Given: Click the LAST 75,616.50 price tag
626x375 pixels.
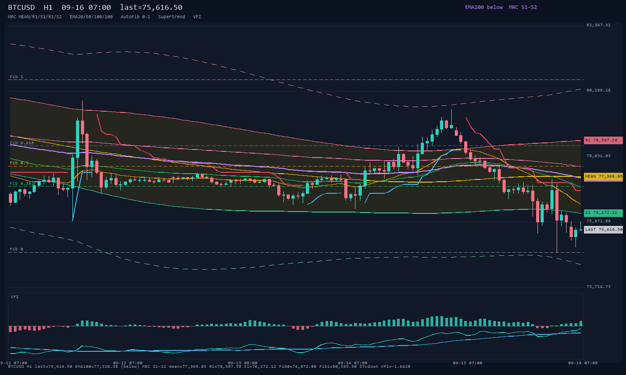Looking at the screenshot, I should (x=603, y=229).
